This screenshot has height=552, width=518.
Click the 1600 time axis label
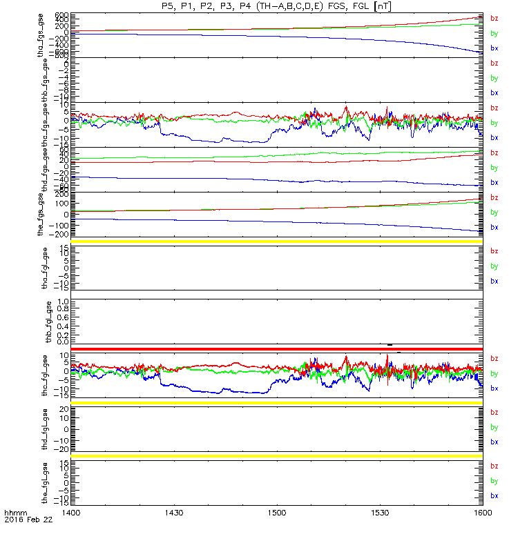[x=483, y=513]
